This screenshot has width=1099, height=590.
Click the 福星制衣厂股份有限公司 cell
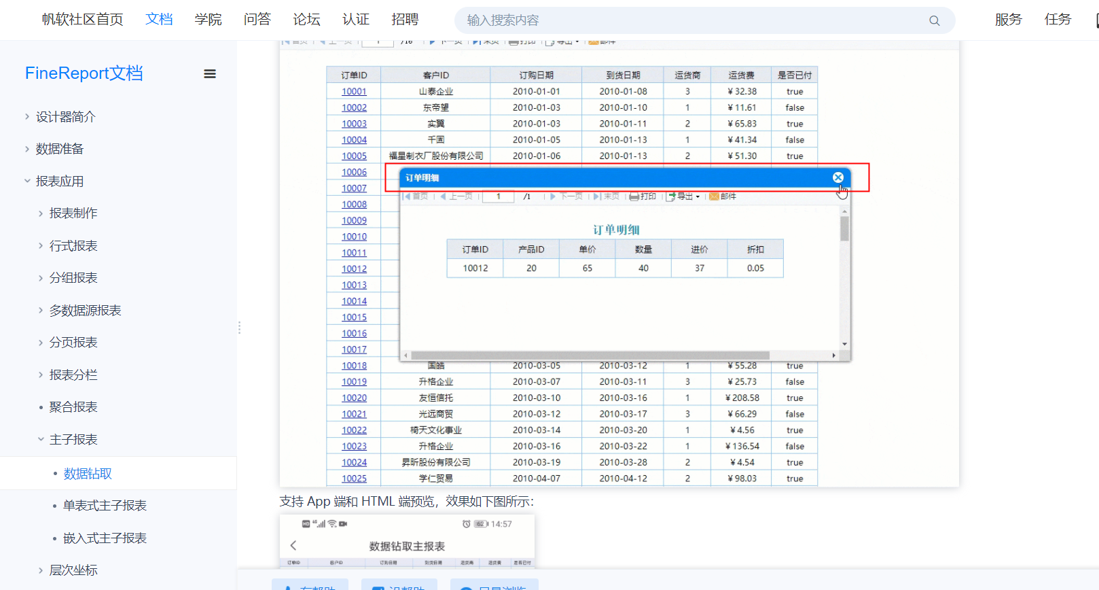point(436,156)
